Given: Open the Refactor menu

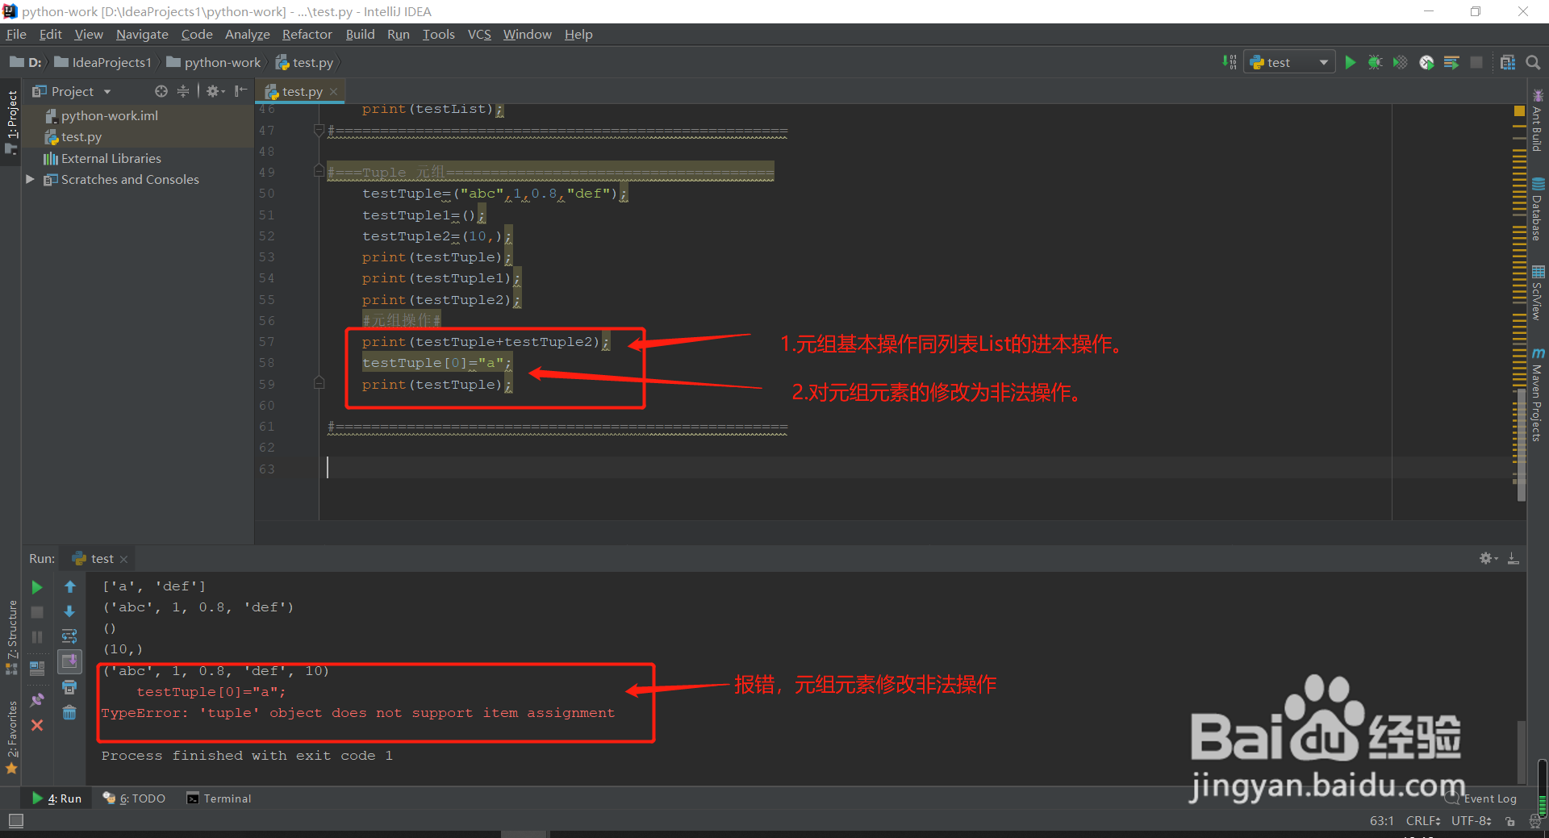Looking at the screenshot, I should click(x=307, y=34).
